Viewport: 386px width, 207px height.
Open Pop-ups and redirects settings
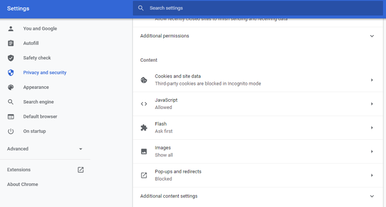[x=258, y=175]
